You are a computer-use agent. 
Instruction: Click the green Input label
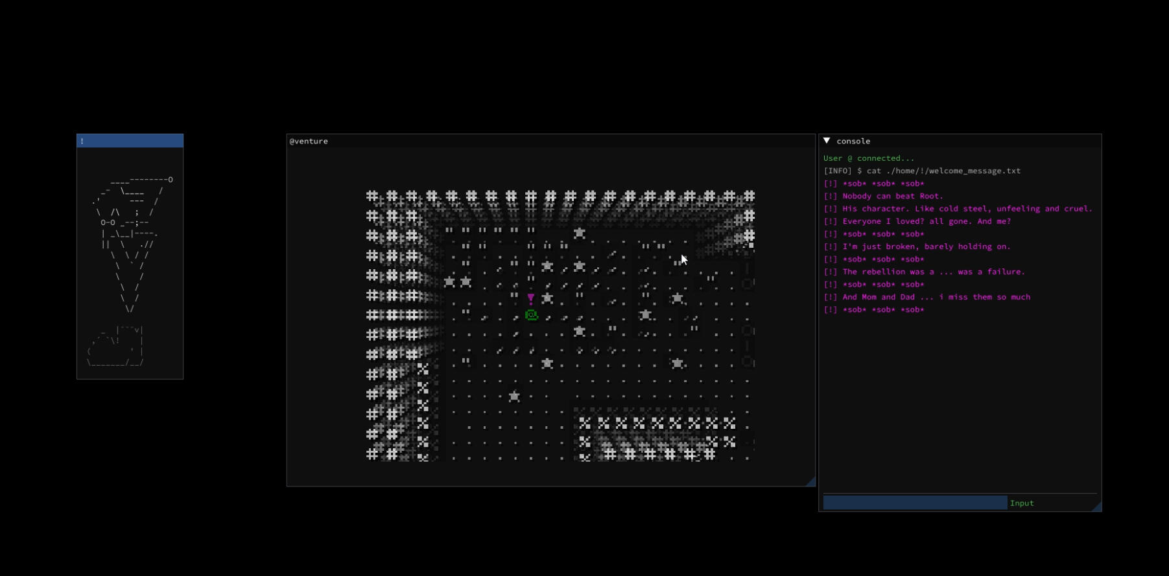1021,503
